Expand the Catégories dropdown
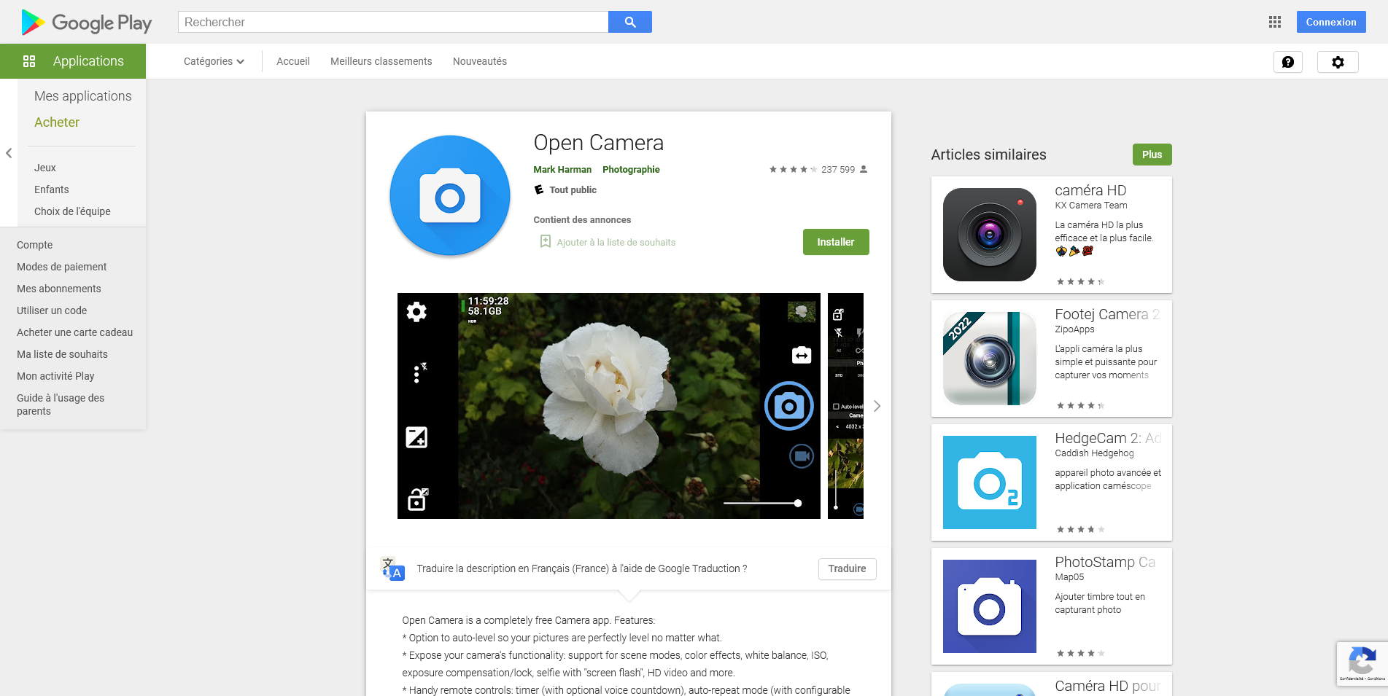Image resolution: width=1388 pixels, height=696 pixels. pyautogui.click(x=214, y=61)
